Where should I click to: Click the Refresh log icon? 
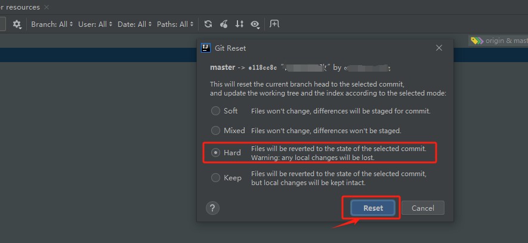(x=208, y=24)
